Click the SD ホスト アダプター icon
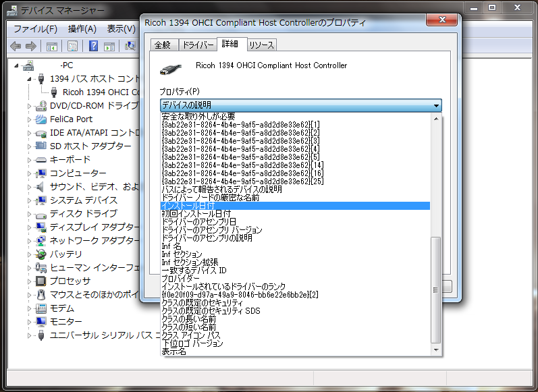The image size is (538, 392). pos(41,146)
